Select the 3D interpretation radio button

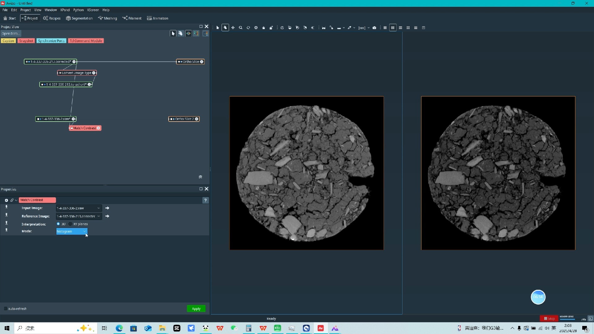(58, 224)
